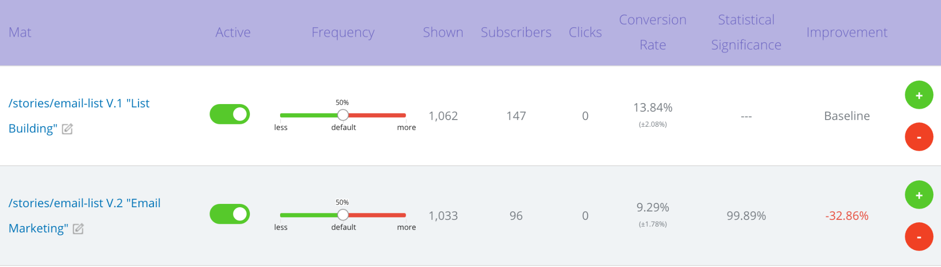Click the Shown column header

(443, 32)
